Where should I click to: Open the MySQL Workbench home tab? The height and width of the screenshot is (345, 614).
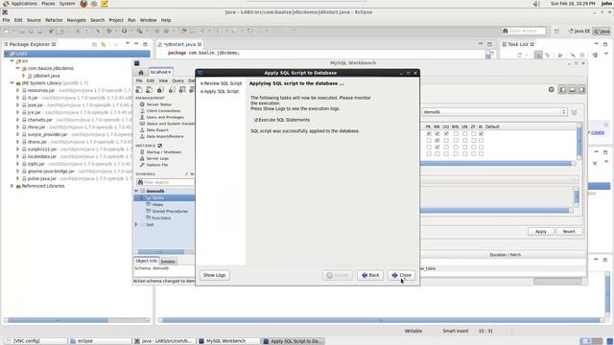141,73
